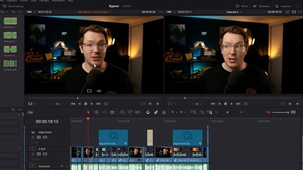This screenshot has width=303, height=170.
Task: Click the source viewer jog control
Action: pos(57,104)
